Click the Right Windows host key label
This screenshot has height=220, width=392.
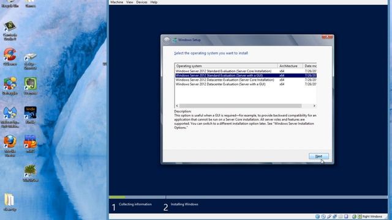[372, 216]
